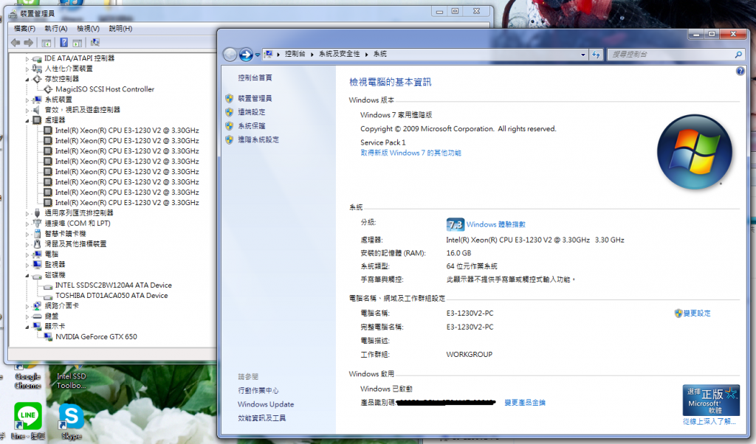Open the Help icon in Device Manager toolbar
The width and height of the screenshot is (756, 444).
click(x=63, y=43)
